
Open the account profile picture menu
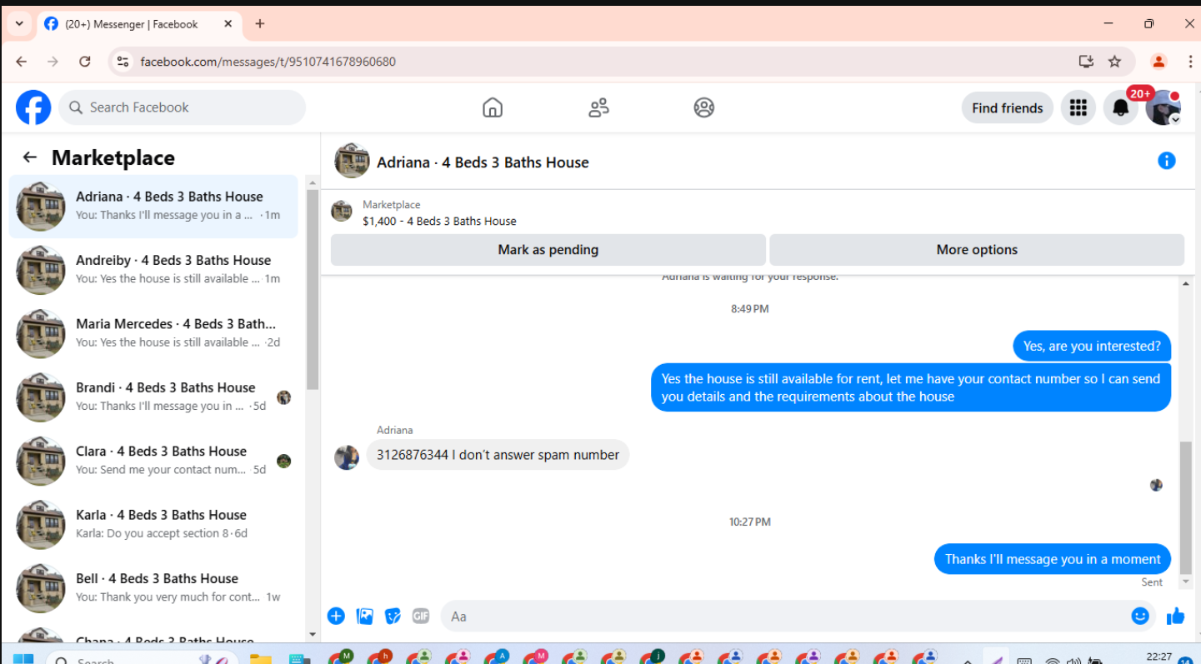1163,107
